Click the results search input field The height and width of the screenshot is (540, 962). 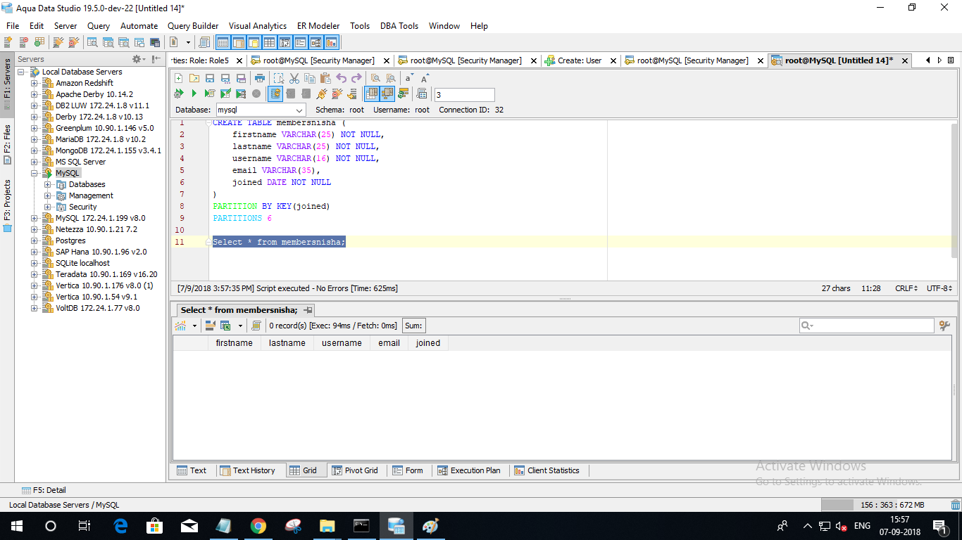click(866, 326)
